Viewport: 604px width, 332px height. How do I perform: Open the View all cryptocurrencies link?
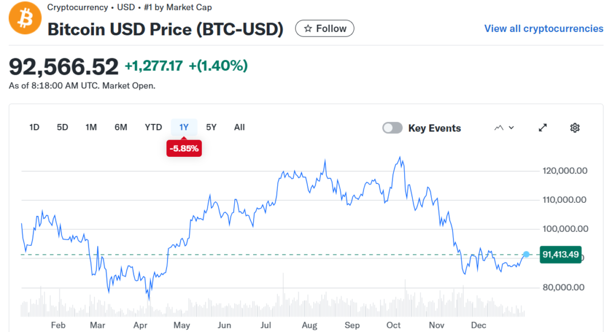pos(543,28)
